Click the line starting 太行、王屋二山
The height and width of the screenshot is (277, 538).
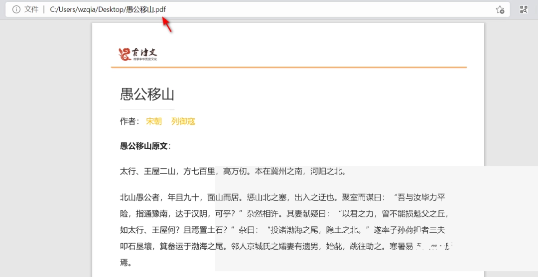pyautogui.click(x=233, y=172)
